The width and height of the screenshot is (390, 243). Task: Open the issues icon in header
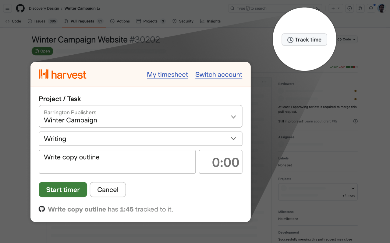pos(349,9)
